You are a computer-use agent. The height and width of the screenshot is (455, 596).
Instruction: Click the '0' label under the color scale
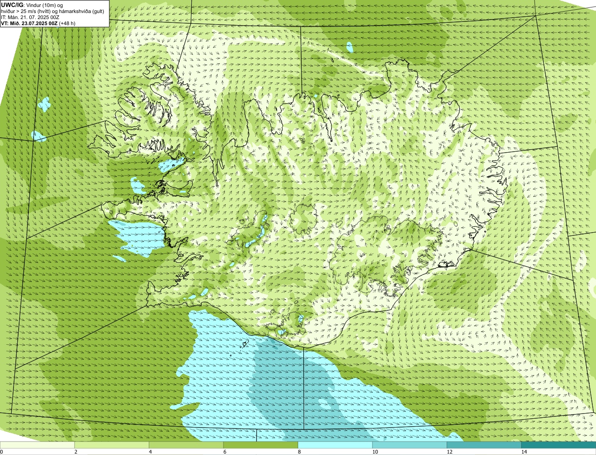1,452
